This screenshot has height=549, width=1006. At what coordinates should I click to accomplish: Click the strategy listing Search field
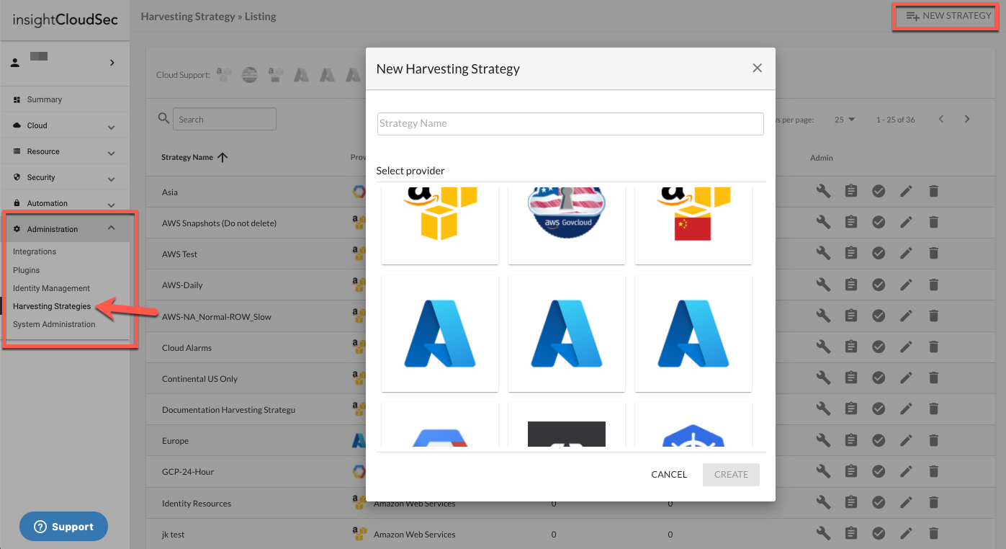pyautogui.click(x=224, y=119)
